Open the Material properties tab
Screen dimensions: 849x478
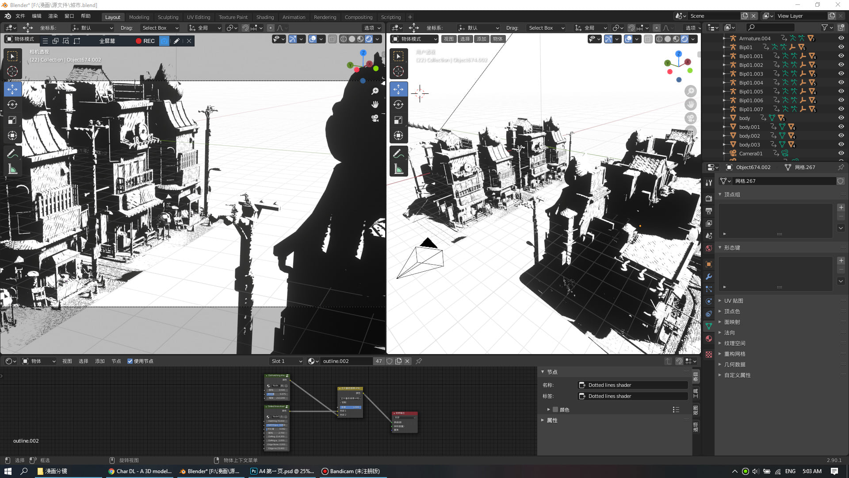click(x=709, y=339)
